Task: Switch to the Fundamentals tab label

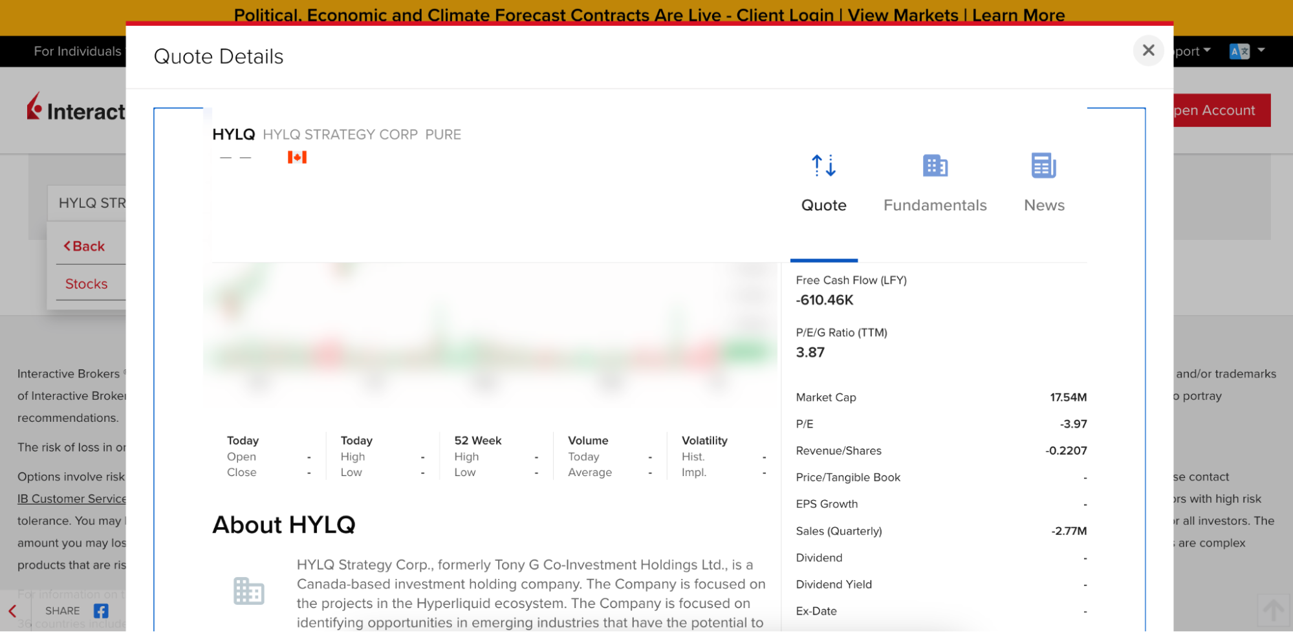Action: (935, 205)
